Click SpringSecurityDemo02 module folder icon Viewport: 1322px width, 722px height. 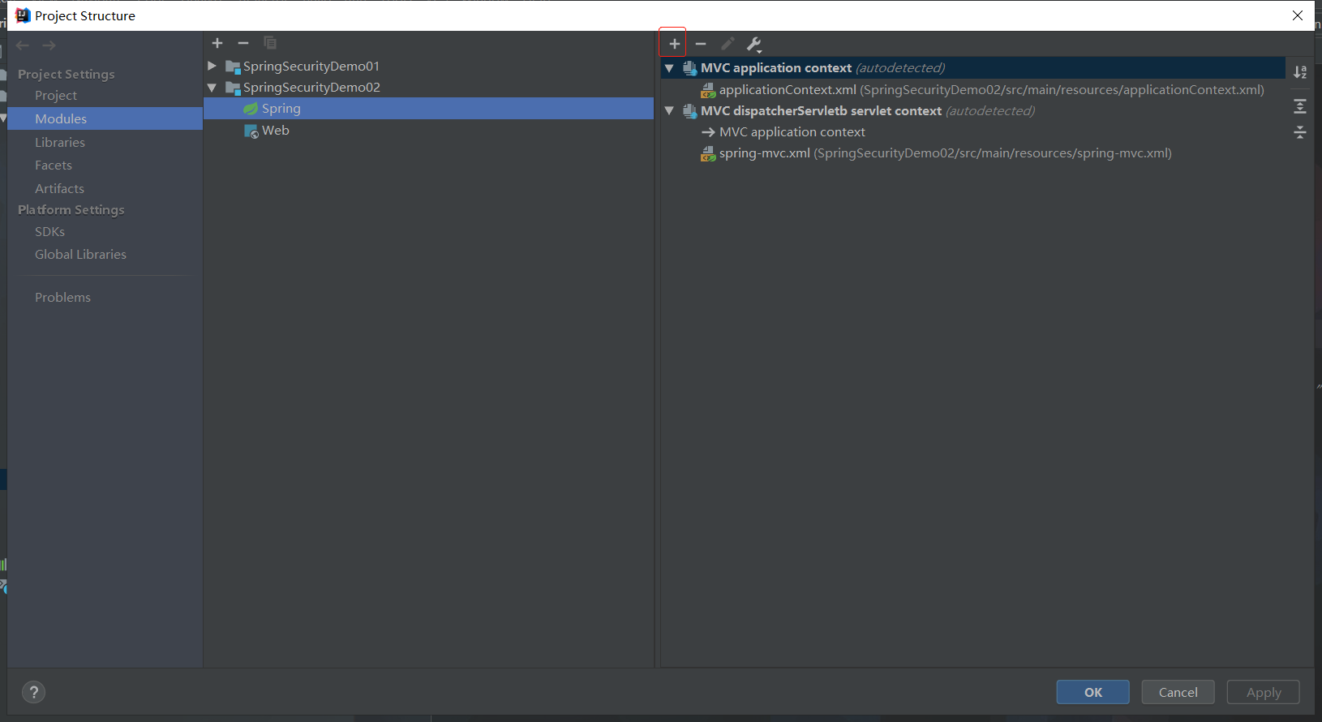(233, 88)
